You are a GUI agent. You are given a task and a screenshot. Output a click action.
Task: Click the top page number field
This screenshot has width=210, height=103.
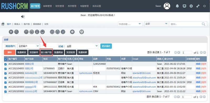186,53
